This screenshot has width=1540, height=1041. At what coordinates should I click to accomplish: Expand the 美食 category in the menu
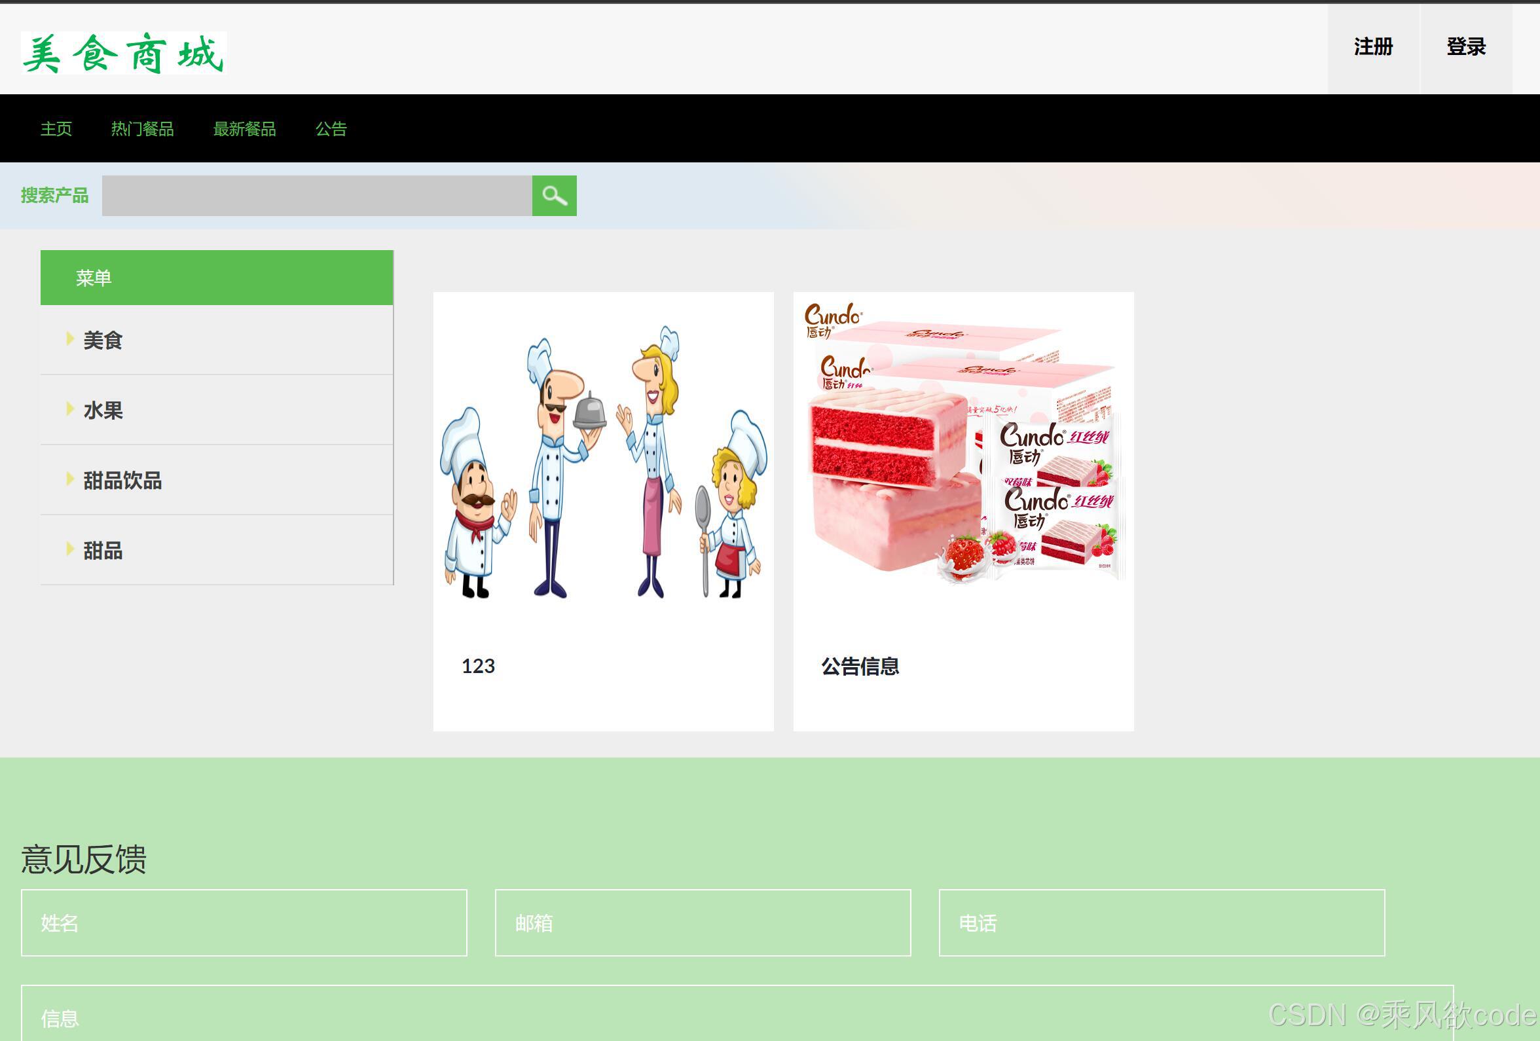tap(103, 340)
